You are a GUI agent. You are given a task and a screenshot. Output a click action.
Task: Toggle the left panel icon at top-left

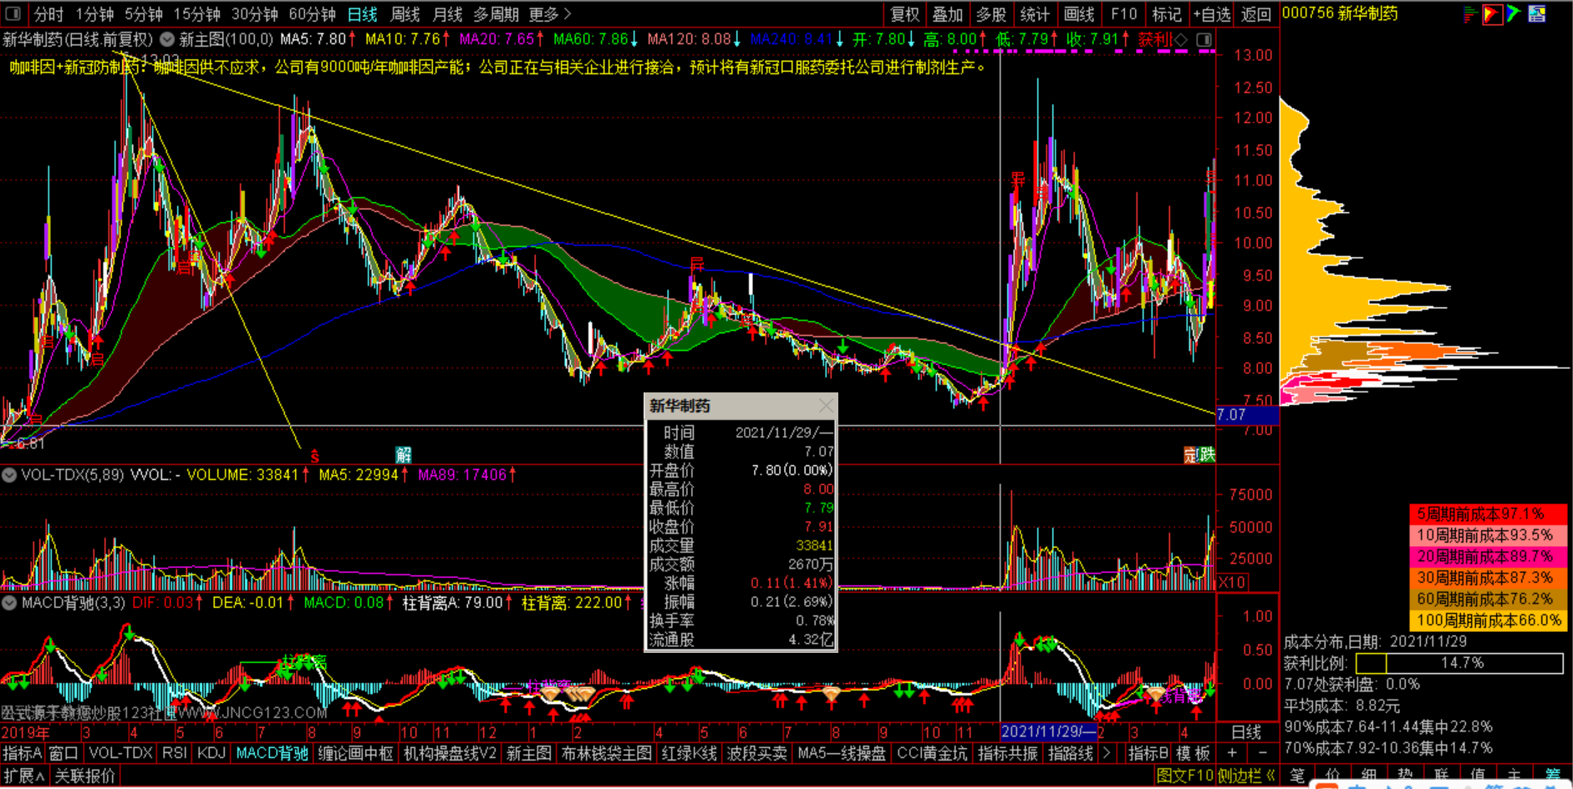13,14
